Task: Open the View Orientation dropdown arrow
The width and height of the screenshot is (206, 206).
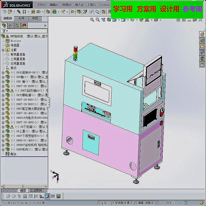Action: 119,20
